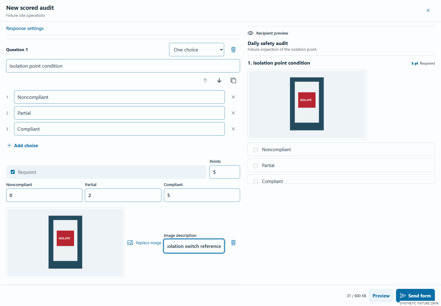
Task: Send the form
Action: (x=415, y=296)
